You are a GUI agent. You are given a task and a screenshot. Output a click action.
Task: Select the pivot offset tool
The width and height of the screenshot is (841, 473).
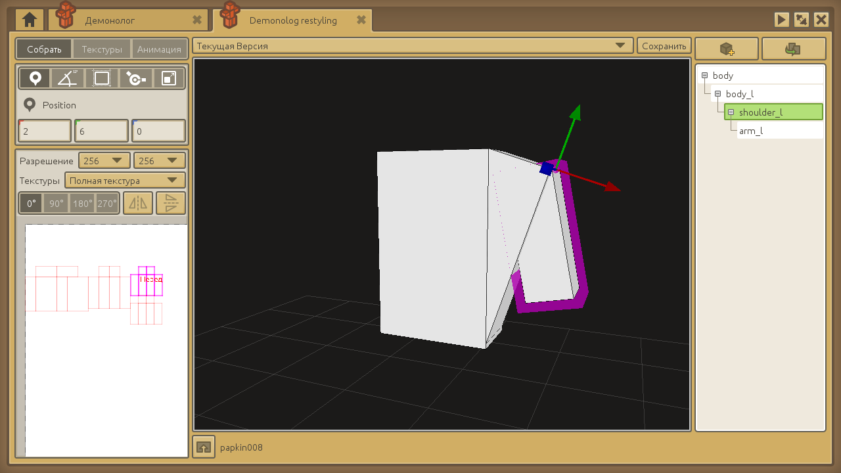pyautogui.click(x=135, y=79)
